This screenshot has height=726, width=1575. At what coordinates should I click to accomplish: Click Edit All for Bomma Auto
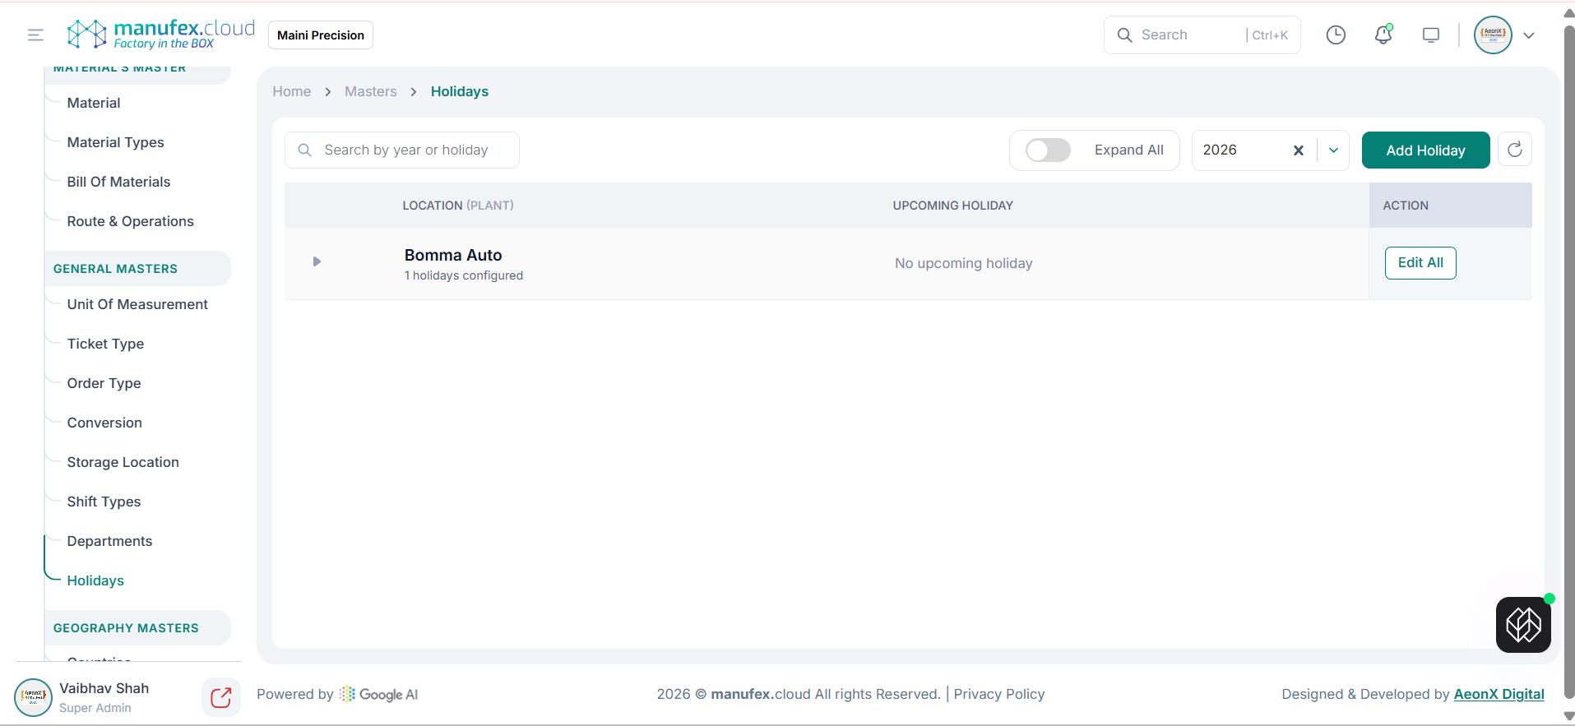(1420, 263)
